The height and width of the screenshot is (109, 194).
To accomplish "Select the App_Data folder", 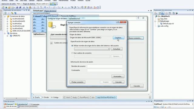I will 164,19.
